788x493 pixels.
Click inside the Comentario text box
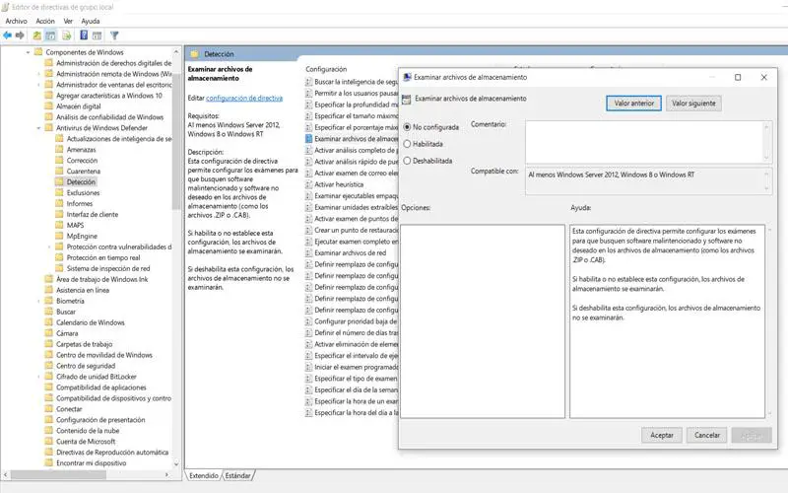tap(645, 141)
